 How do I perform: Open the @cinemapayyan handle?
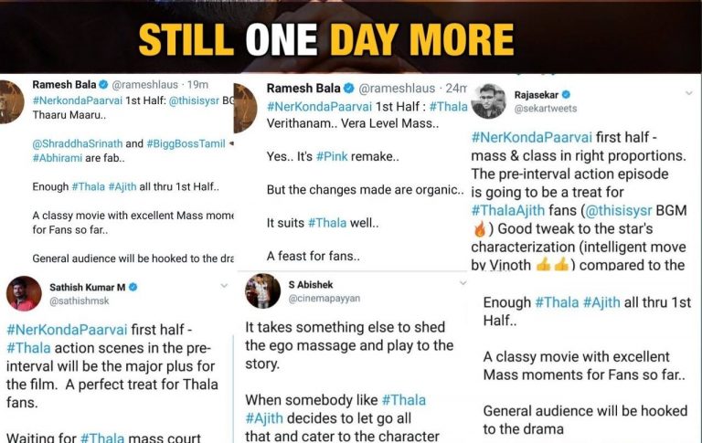324,299
